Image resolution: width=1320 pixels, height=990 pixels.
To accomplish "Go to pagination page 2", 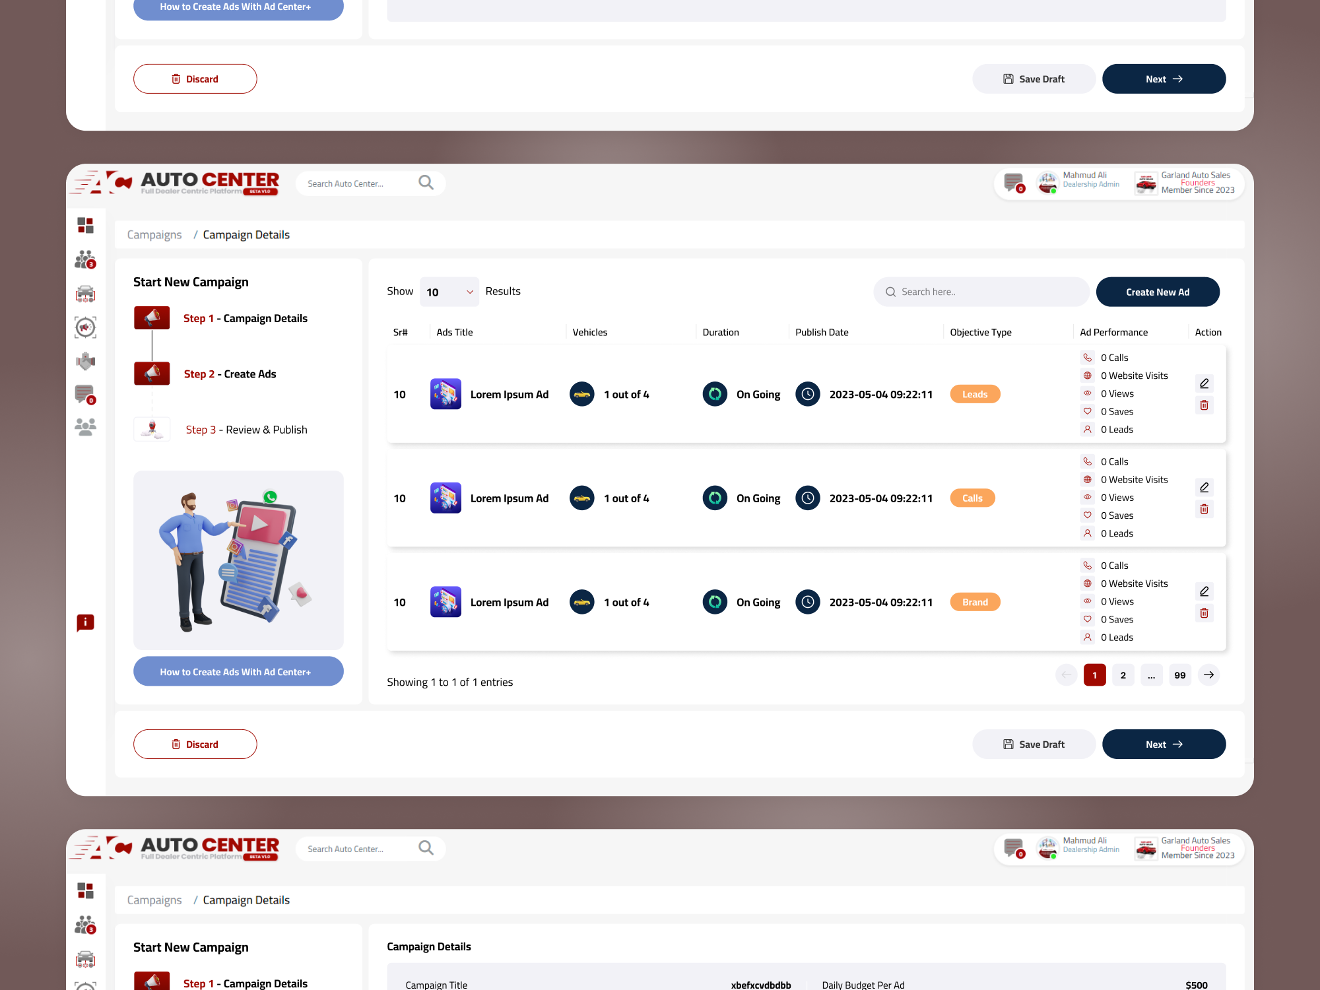I will click(x=1123, y=675).
